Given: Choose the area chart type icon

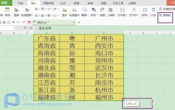Looking at the screenshot, I should (36, 15).
